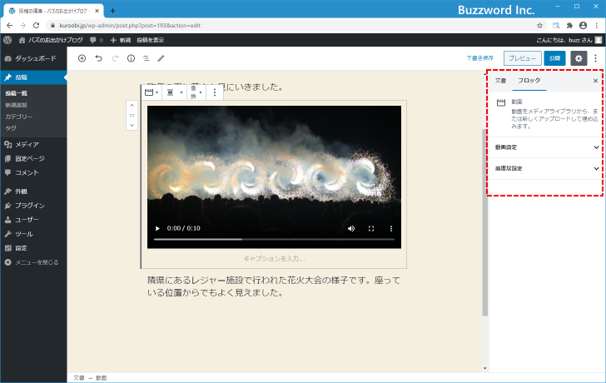Click the 公開 publish button
This screenshot has height=383, width=606.
554,58
